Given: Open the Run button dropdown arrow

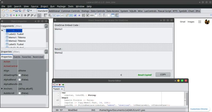Looking at the screenshot, I should click(19, 15).
